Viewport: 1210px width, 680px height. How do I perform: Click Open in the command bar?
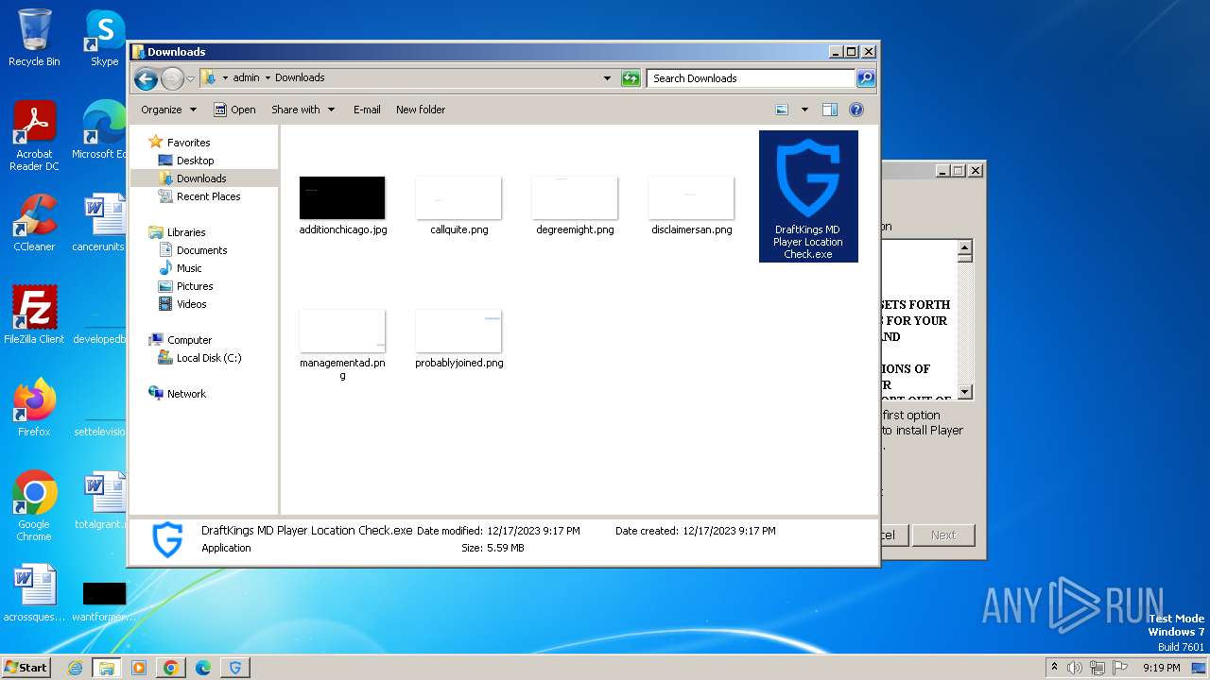[x=234, y=110]
